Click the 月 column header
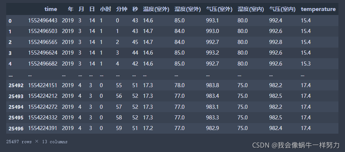This screenshot has width=345, height=152. (81, 9)
